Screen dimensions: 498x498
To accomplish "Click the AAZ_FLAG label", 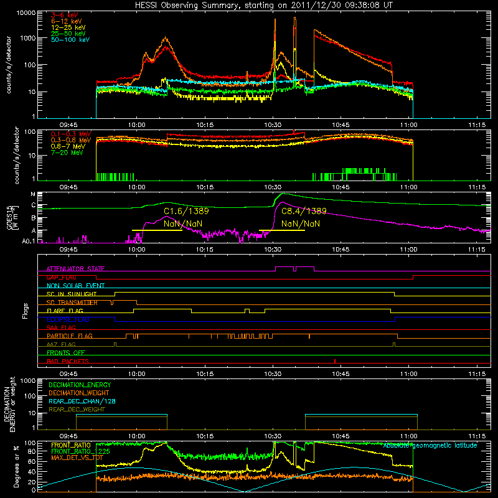I will pos(61,344).
